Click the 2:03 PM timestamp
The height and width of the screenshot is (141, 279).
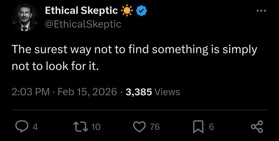[30, 92]
